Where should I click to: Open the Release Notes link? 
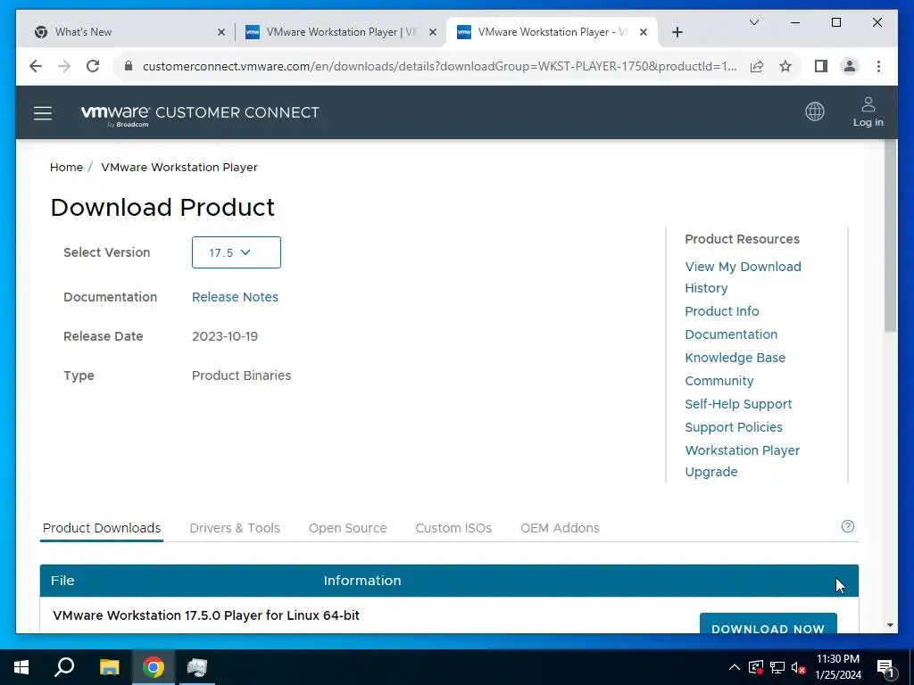pos(235,297)
